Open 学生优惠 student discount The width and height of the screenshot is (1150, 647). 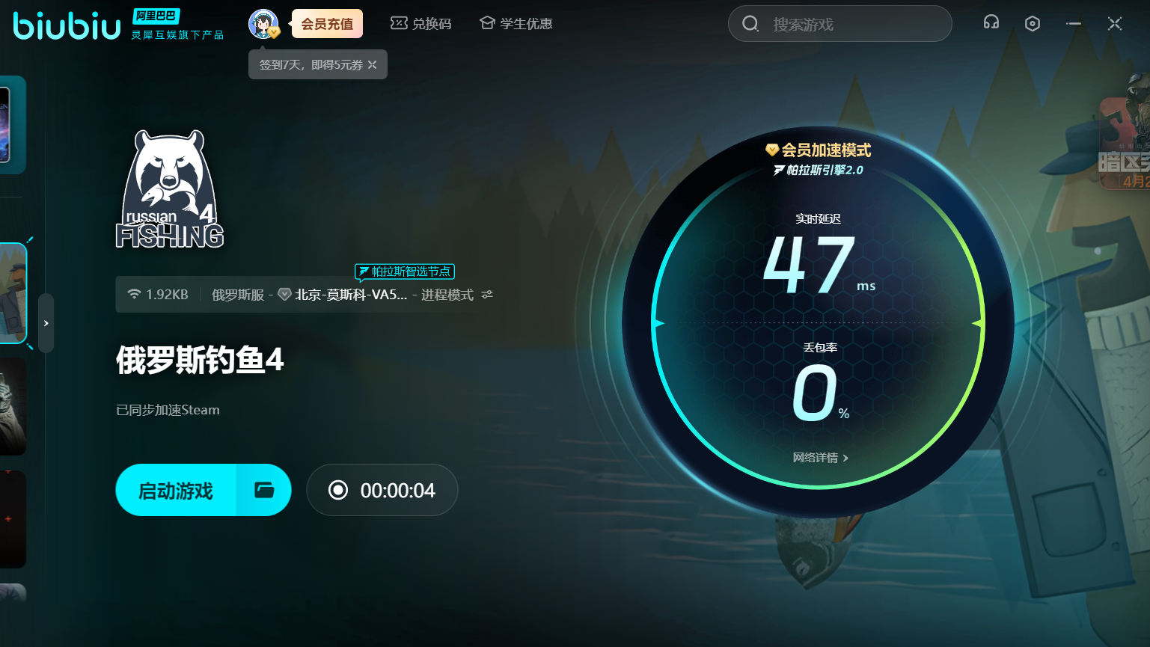click(516, 24)
